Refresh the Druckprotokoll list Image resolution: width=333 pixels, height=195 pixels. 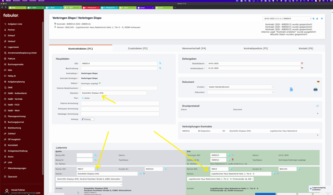coord(317,106)
